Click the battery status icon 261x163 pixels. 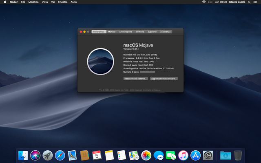click(210, 2)
